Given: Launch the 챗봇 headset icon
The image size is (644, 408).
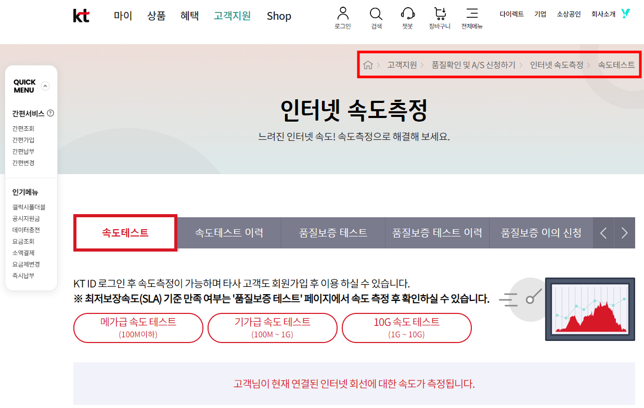Looking at the screenshot, I should [x=408, y=14].
